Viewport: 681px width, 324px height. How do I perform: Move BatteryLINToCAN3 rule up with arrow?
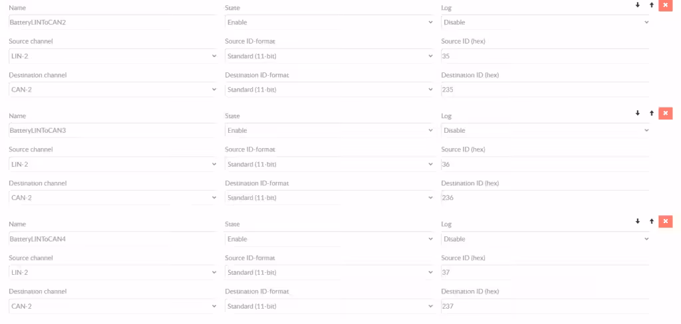[x=652, y=114]
